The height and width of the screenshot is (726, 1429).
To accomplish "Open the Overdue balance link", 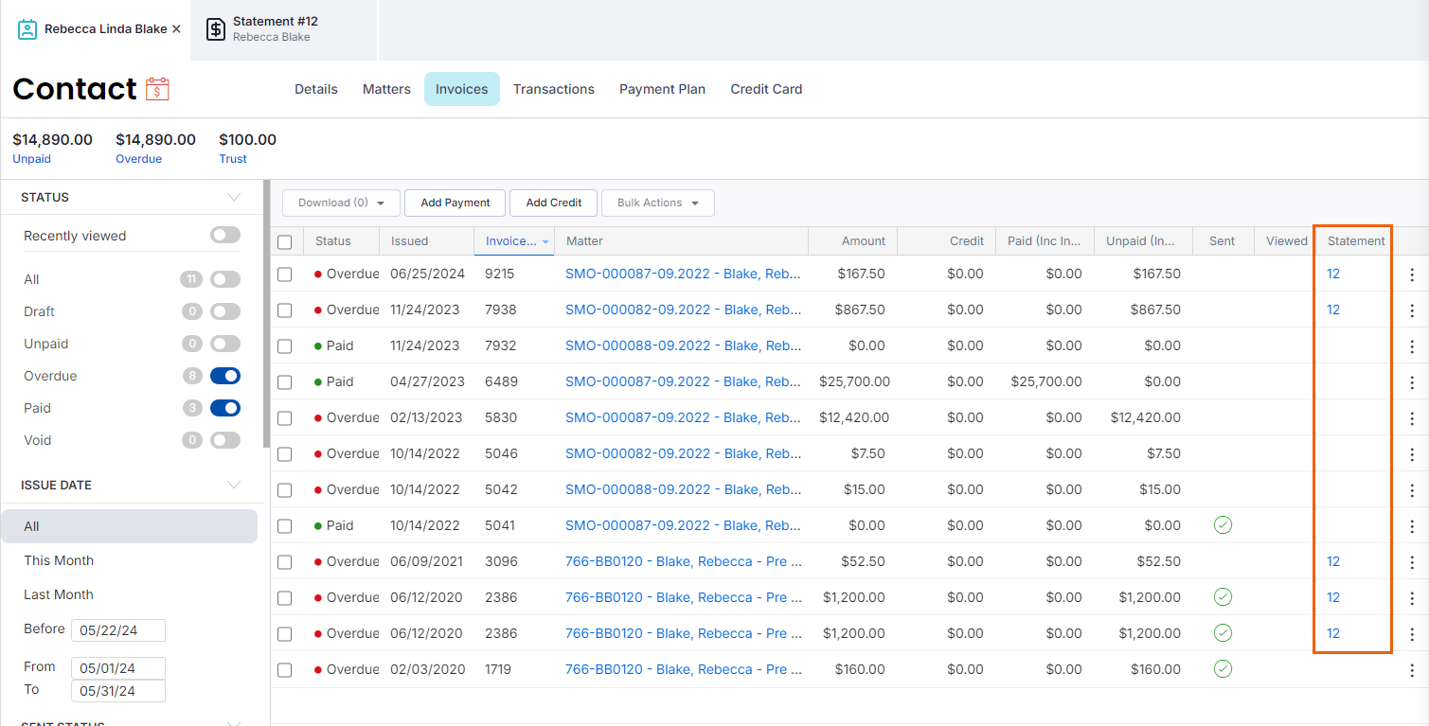I will tap(138, 159).
